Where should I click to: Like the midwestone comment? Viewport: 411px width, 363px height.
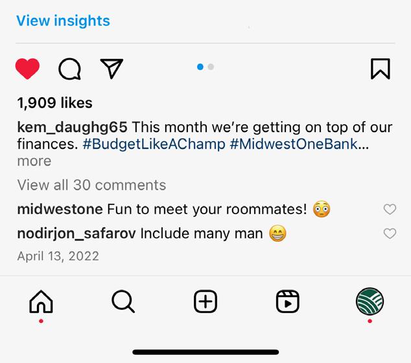[x=390, y=210]
